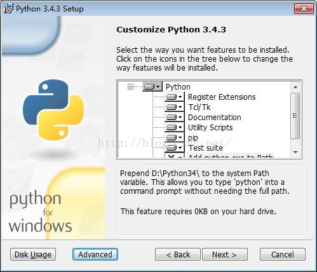Viewport: 317px width, 272px height.
Task: Click the feature list scroll up arrow
Action: click(295, 87)
